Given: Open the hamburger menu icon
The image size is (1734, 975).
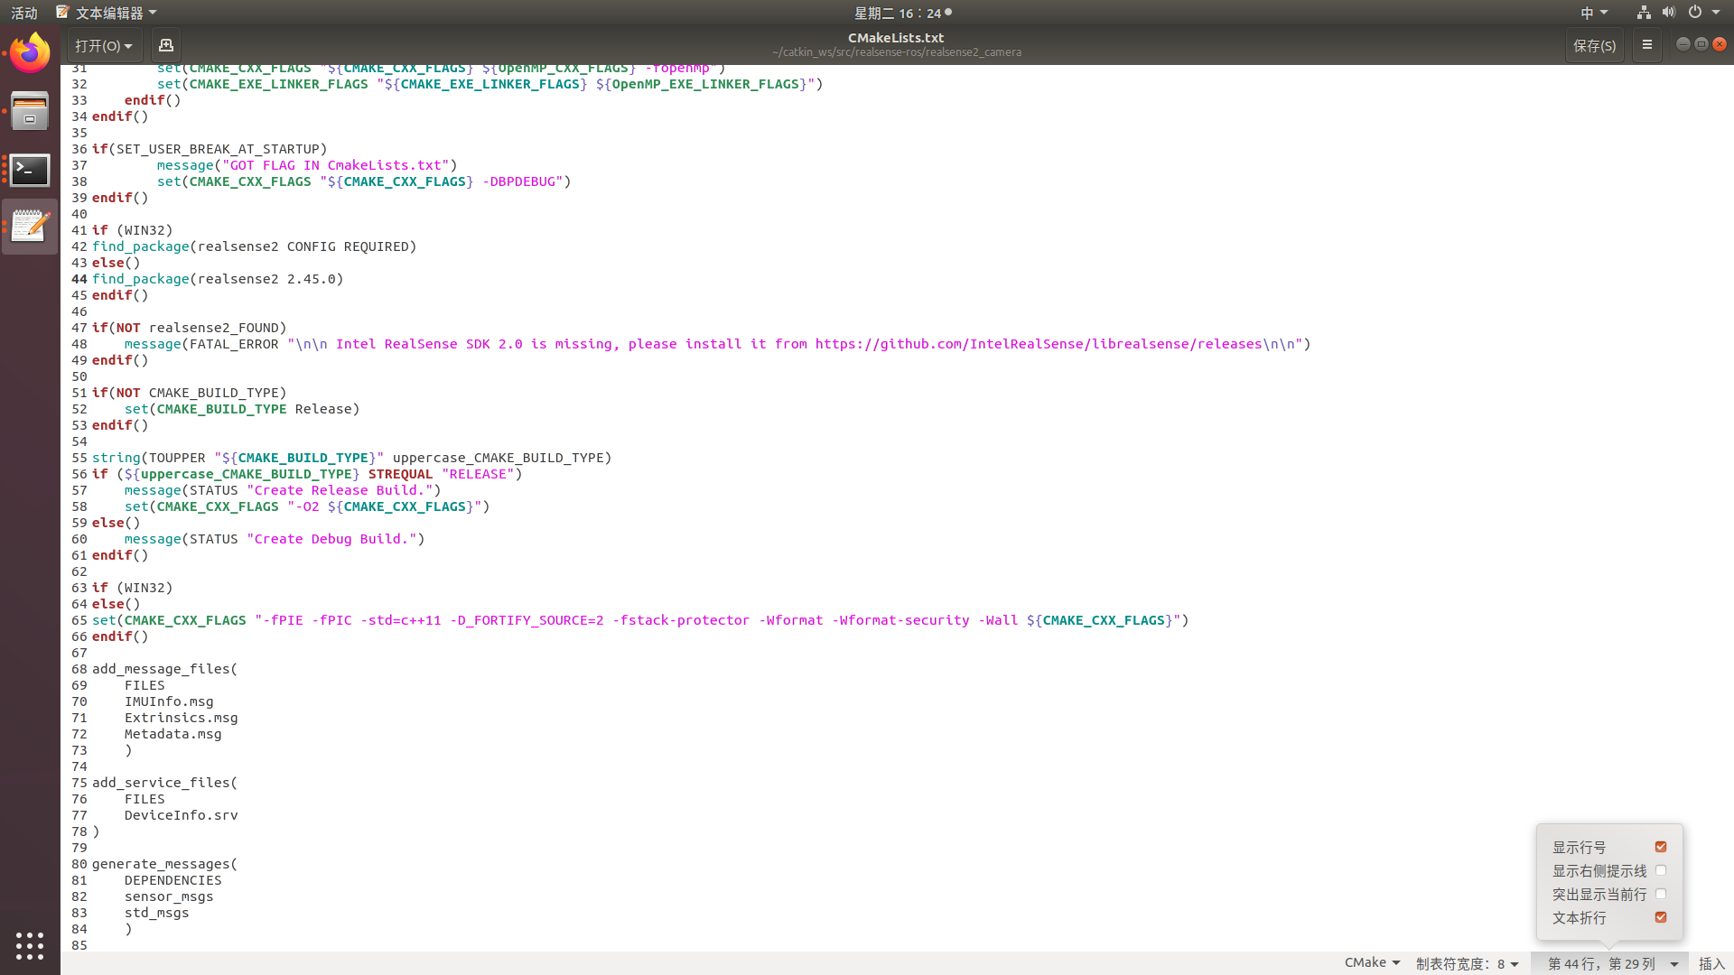Looking at the screenshot, I should pyautogui.click(x=1646, y=45).
